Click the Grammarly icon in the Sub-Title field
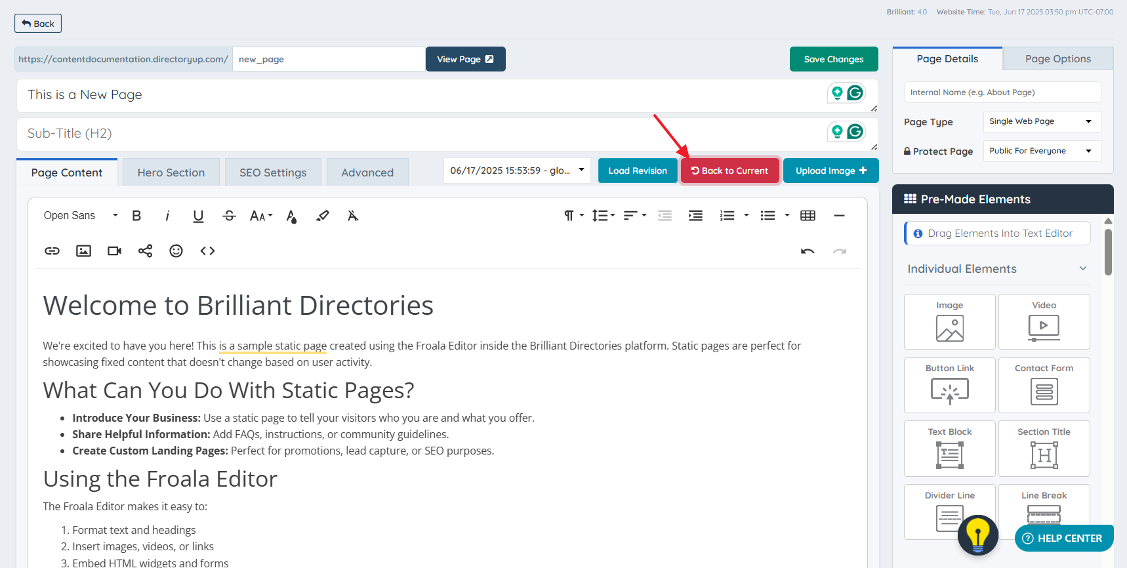Screen dimensions: 1127x568 [x=855, y=132]
